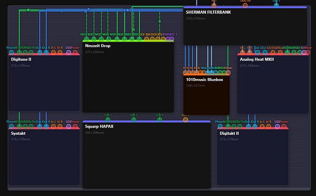This screenshot has width=316, height=196.
Task: Click the Syntakt Power port
Action: click(75, 127)
